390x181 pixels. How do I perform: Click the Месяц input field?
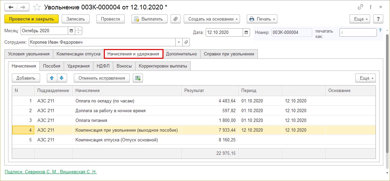[x=44, y=31]
